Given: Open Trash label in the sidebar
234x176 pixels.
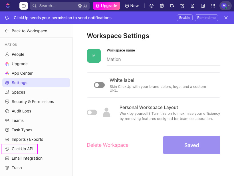Looking at the screenshot, I should tap(17, 168).
